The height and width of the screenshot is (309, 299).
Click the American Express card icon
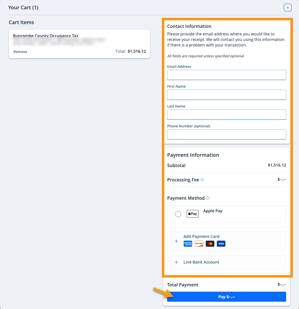(x=188, y=244)
